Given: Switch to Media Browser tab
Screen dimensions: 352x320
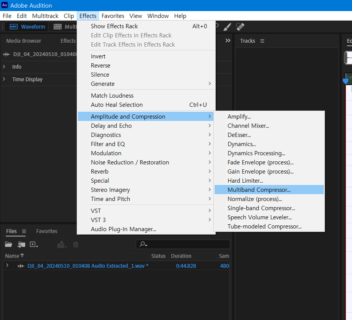Looking at the screenshot, I should click(24, 41).
